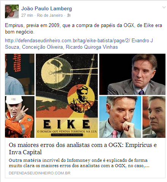167x182 pixels.
Task: Click the top-right photo of man in suit
Action: pyautogui.click(x=132, y=74)
